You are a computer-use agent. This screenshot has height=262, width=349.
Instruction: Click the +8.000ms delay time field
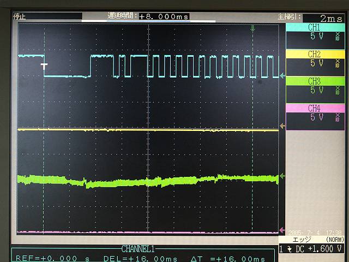(164, 17)
